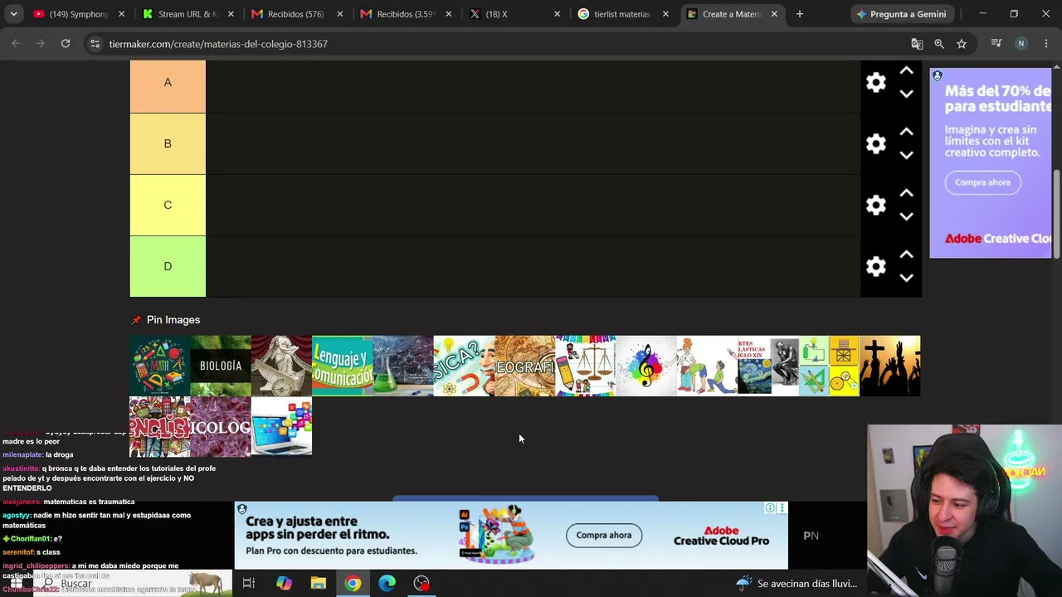The height and width of the screenshot is (597, 1062).
Task: Open File Explorer from the taskbar
Action: pyautogui.click(x=319, y=584)
